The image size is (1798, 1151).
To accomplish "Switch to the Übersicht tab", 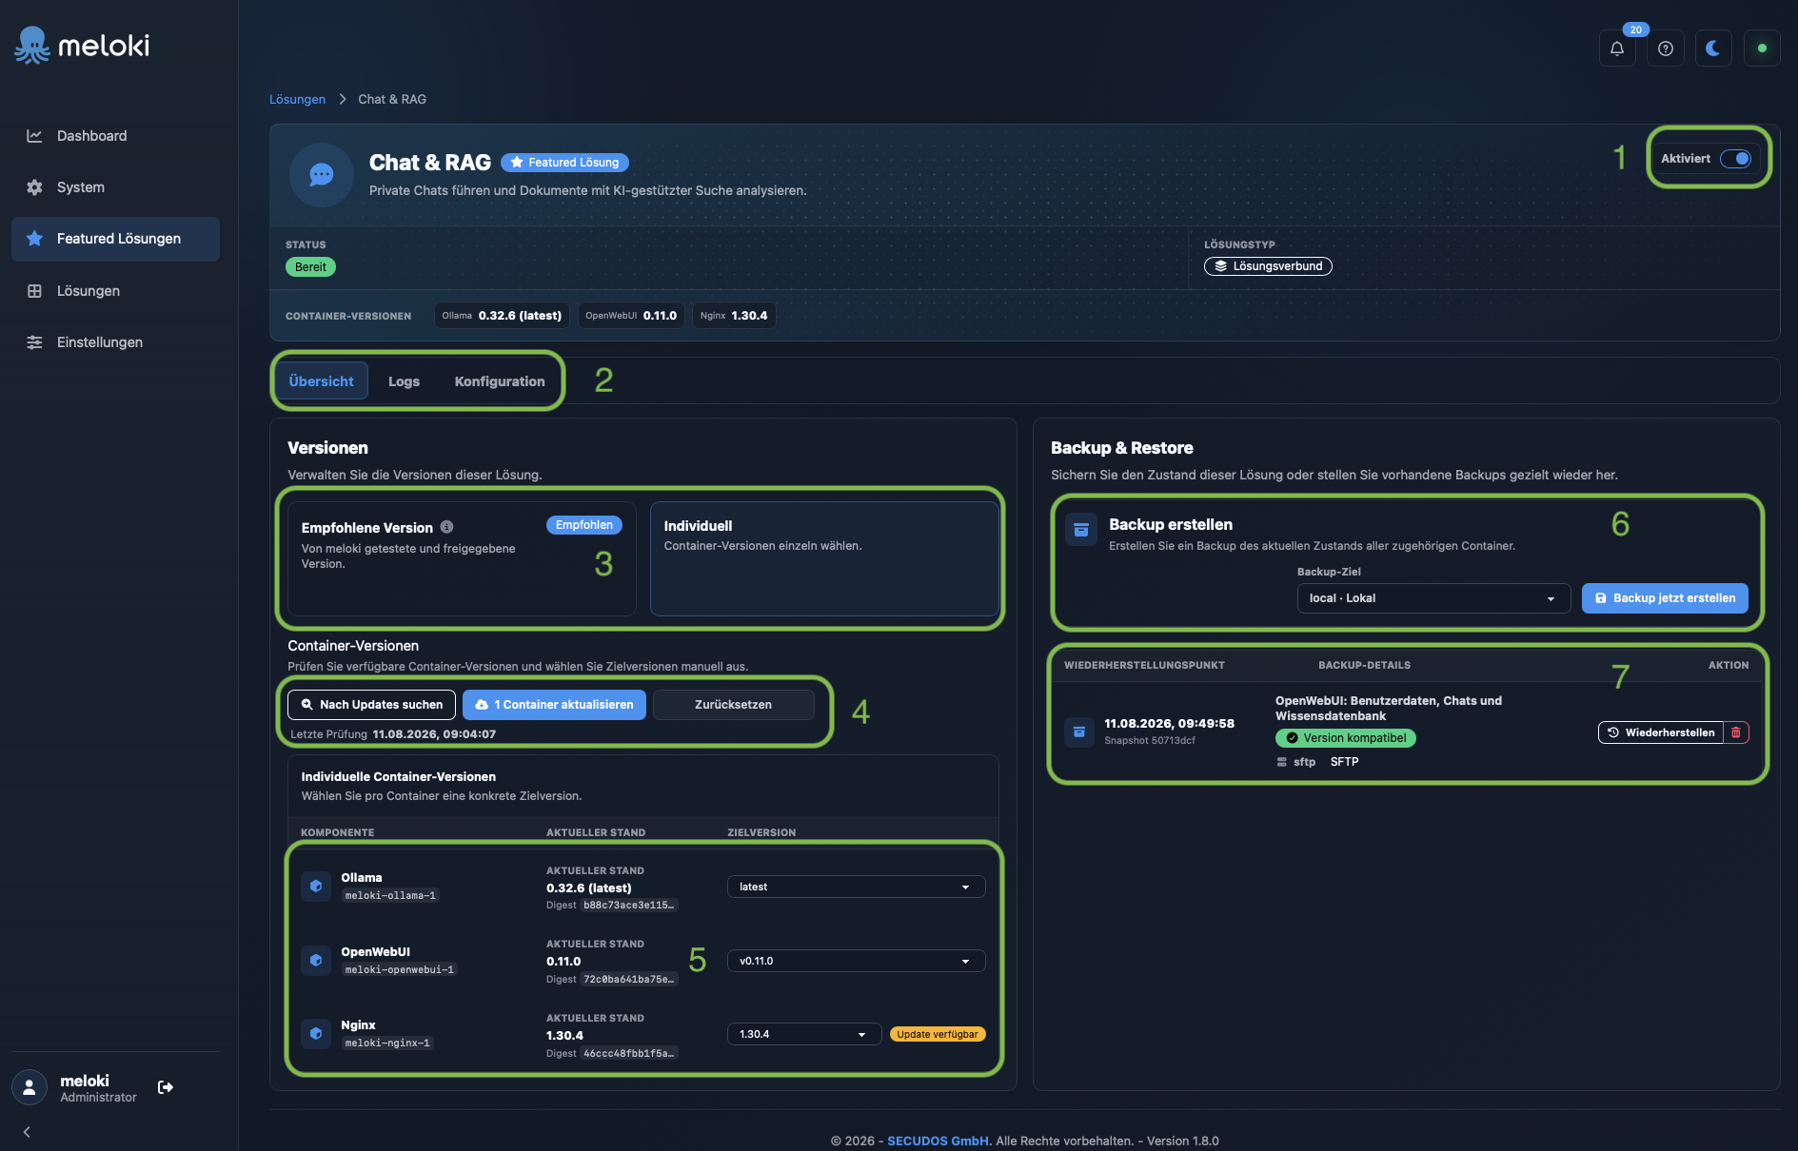I will pos(321,381).
